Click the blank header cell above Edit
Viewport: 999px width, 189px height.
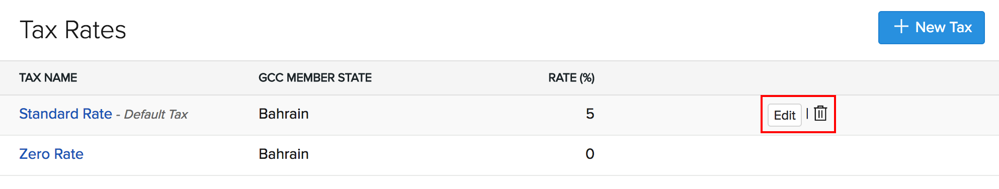click(x=797, y=78)
